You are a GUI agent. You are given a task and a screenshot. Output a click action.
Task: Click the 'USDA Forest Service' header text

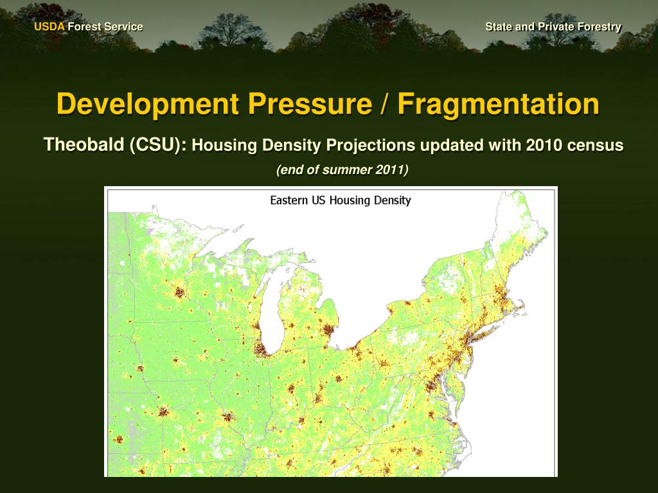89,27
